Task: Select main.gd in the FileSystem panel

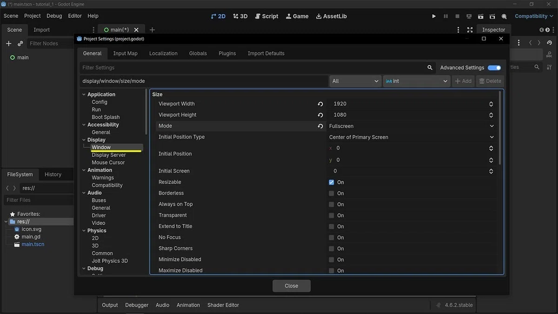Action: pyautogui.click(x=31, y=237)
